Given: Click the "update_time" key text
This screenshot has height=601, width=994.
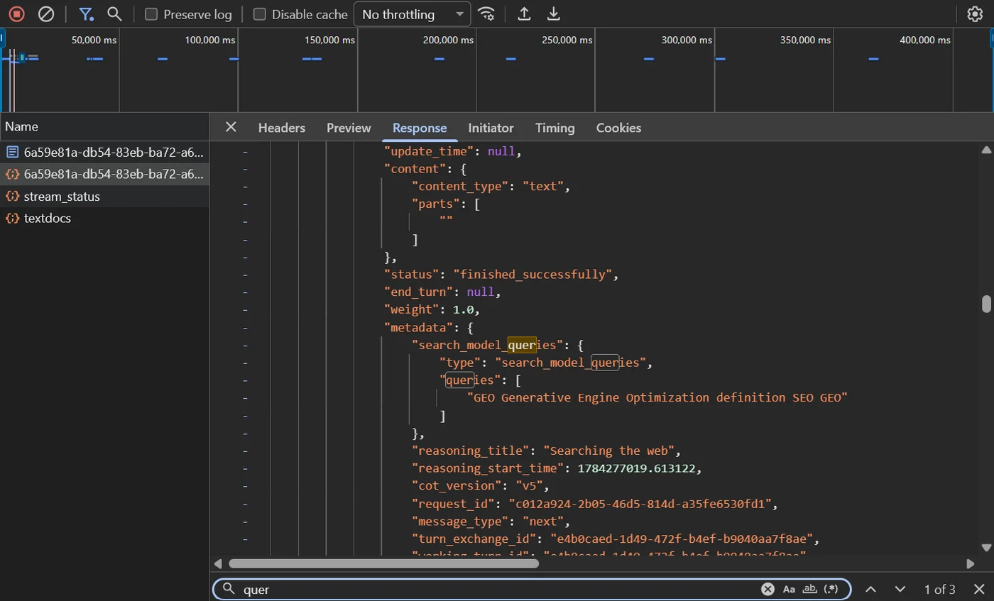Looking at the screenshot, I should coord(429,152).
